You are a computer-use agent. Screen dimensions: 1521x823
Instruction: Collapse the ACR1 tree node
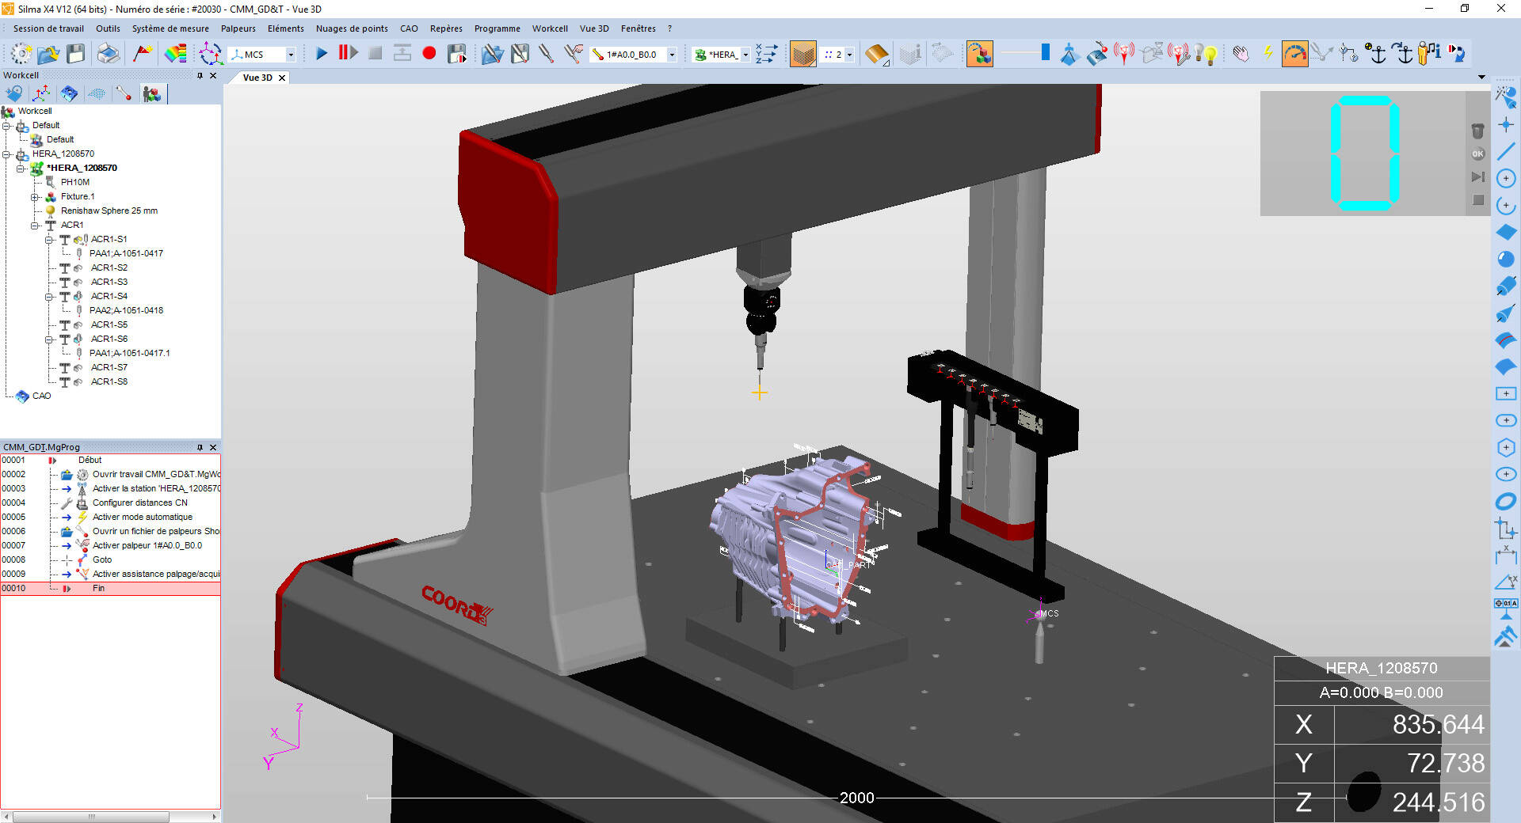[x=35, y=226]
